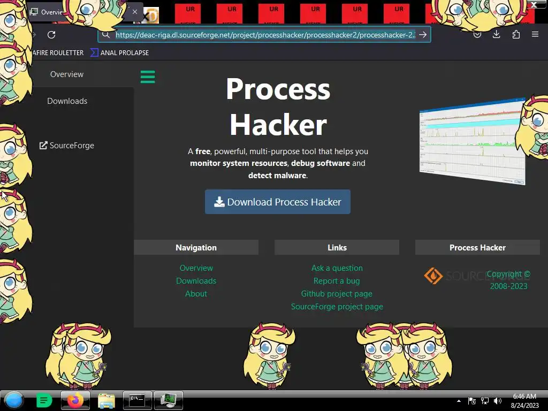Open the green notes app in taskbar

click(44, 400)
